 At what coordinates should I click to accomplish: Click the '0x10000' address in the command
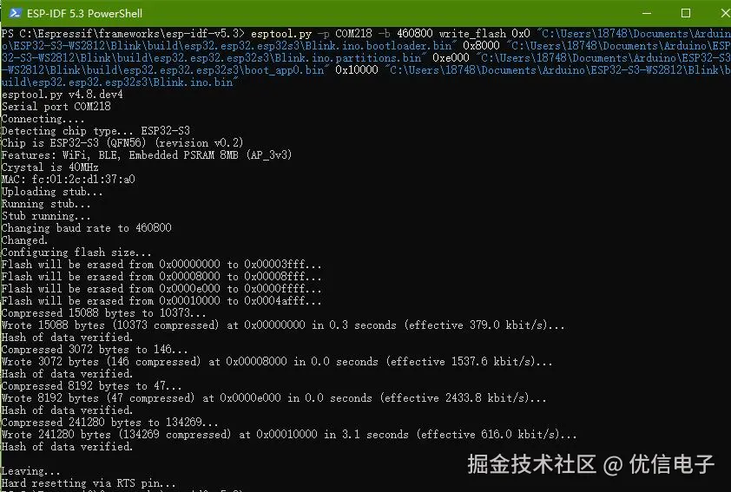(357, 70)
